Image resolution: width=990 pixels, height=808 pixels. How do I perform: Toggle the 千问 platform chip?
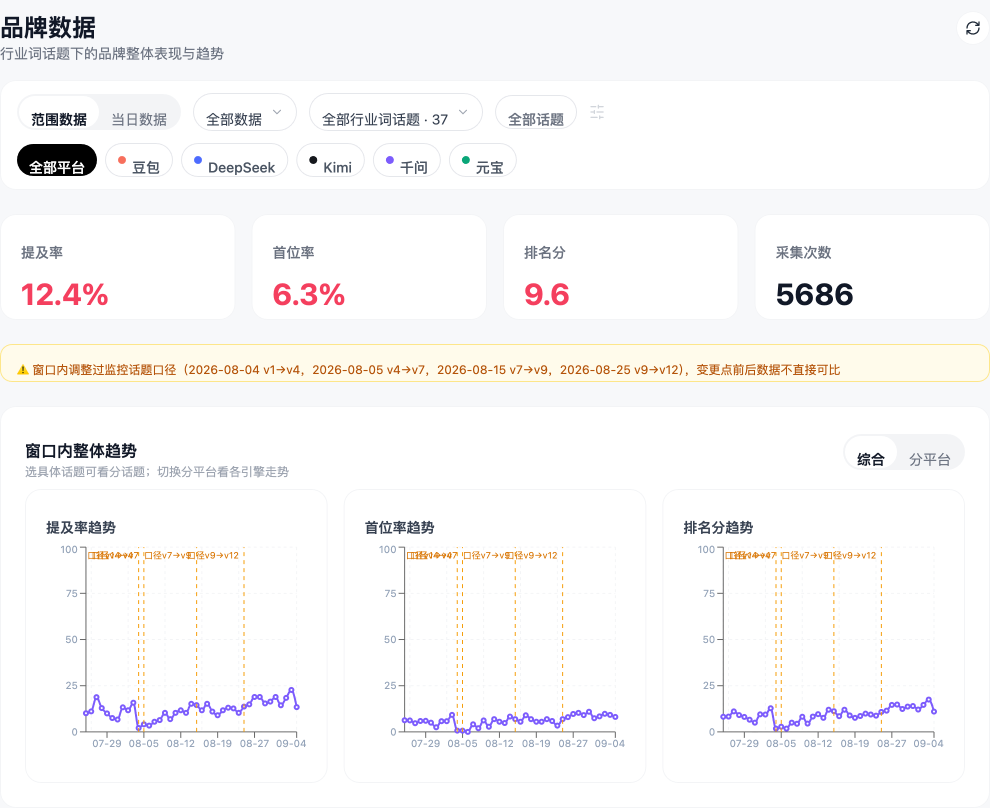(x=406, y=160)
